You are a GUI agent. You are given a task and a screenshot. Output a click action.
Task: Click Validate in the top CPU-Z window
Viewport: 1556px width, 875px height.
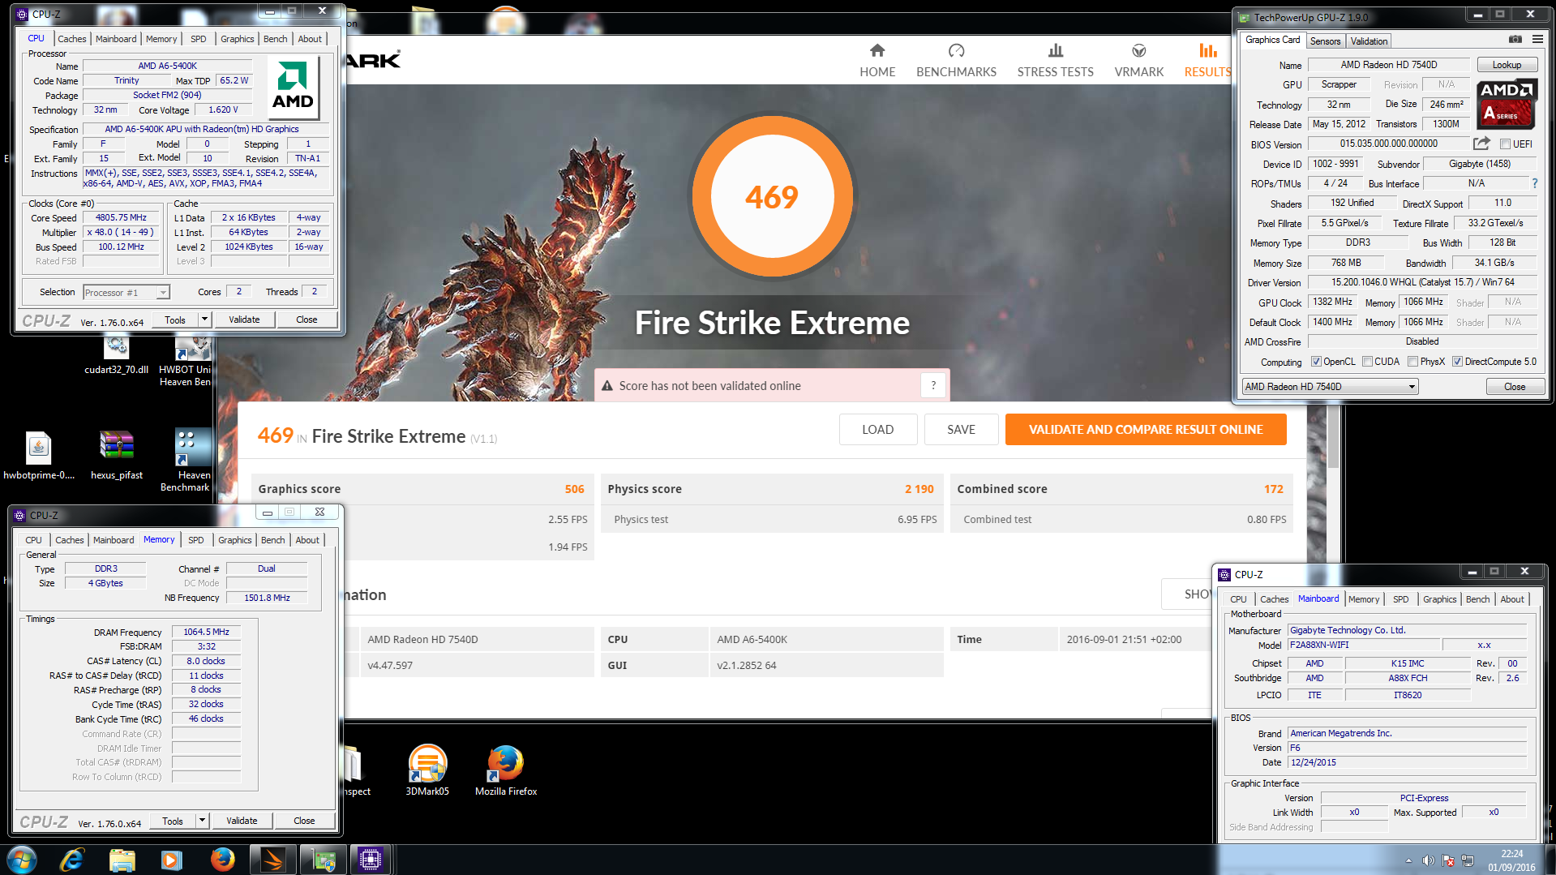(x=244, y=320)
